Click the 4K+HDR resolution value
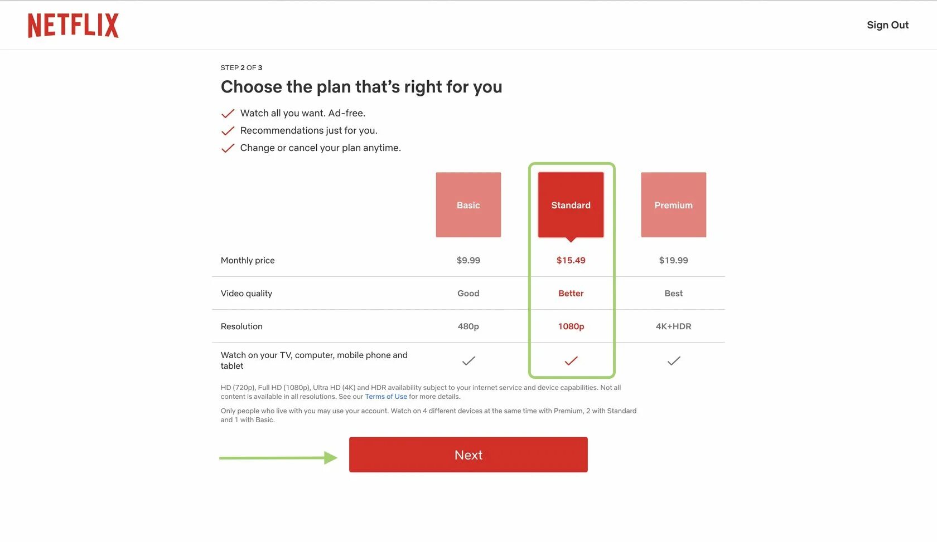Screen dimensions: 937x542 [674, 326]
